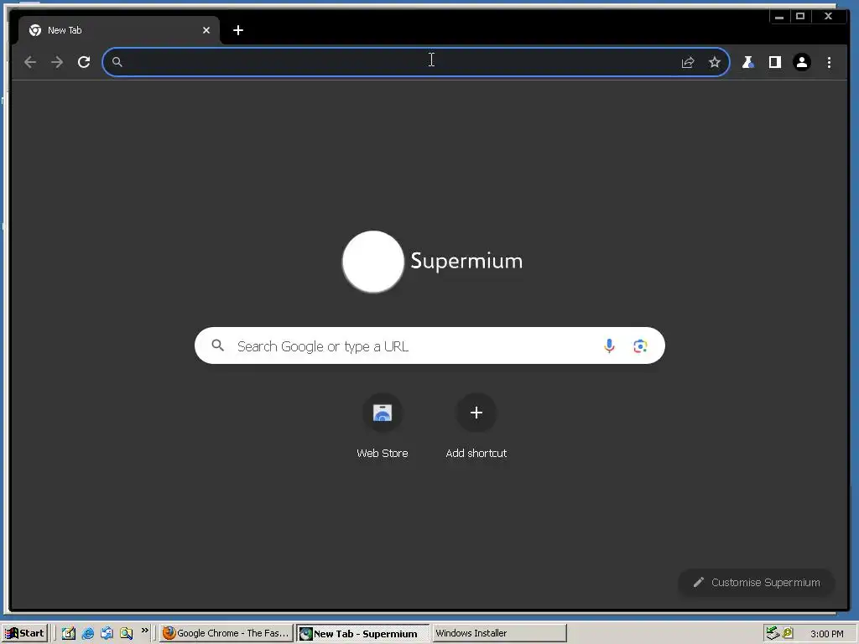Toggle the side panel

coord(774,62)
